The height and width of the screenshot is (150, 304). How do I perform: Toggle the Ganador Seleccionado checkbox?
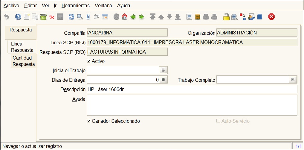click(88, 121)
